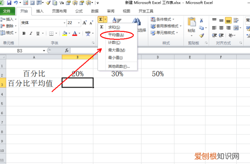The width and height of the screenshot is (250, 164).
Task: Click the Fill Color paint bucket icon
Action: [65, 33]
